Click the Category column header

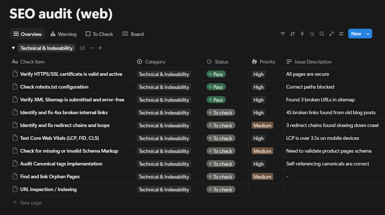pyautogui.click(x=151, y=62)
